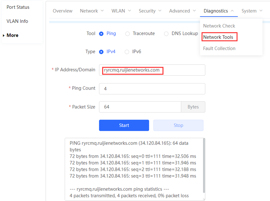Image resolution: width=270 pixels, height=201 pixels.
Task: Open the WLAN dropdown menu
Action: [121, 11]
